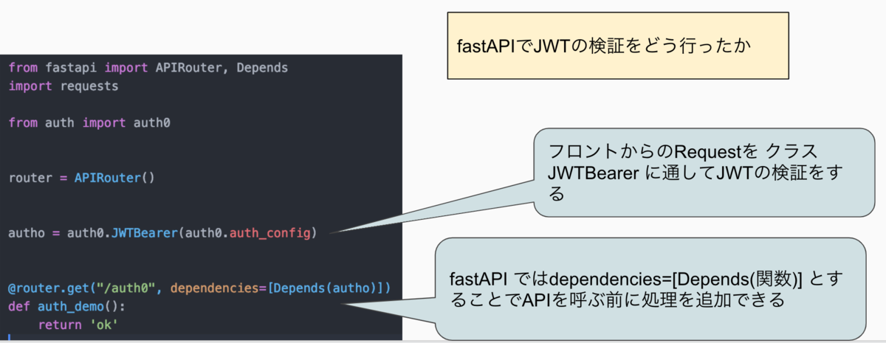Screen dimensions: 886x343
Task: Click the 'def auth_demo():' line
Action: click(x=67, y=306)
